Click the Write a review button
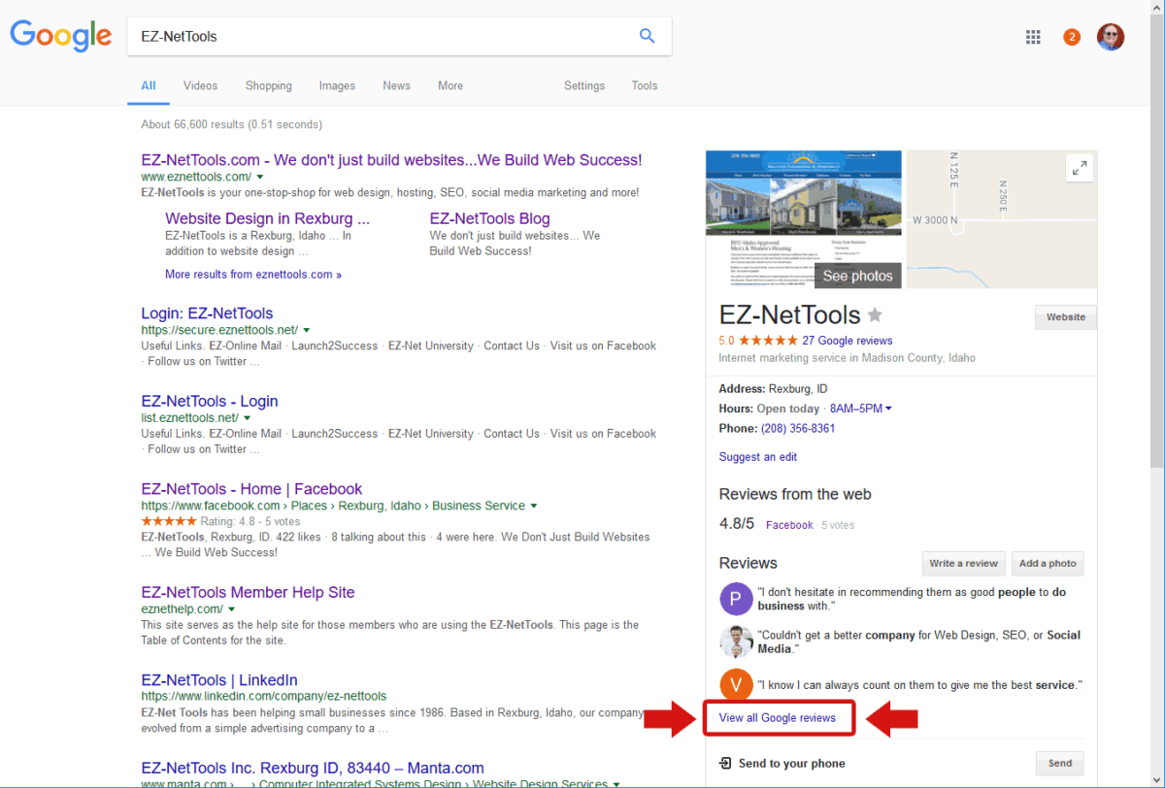 point(962,564)
